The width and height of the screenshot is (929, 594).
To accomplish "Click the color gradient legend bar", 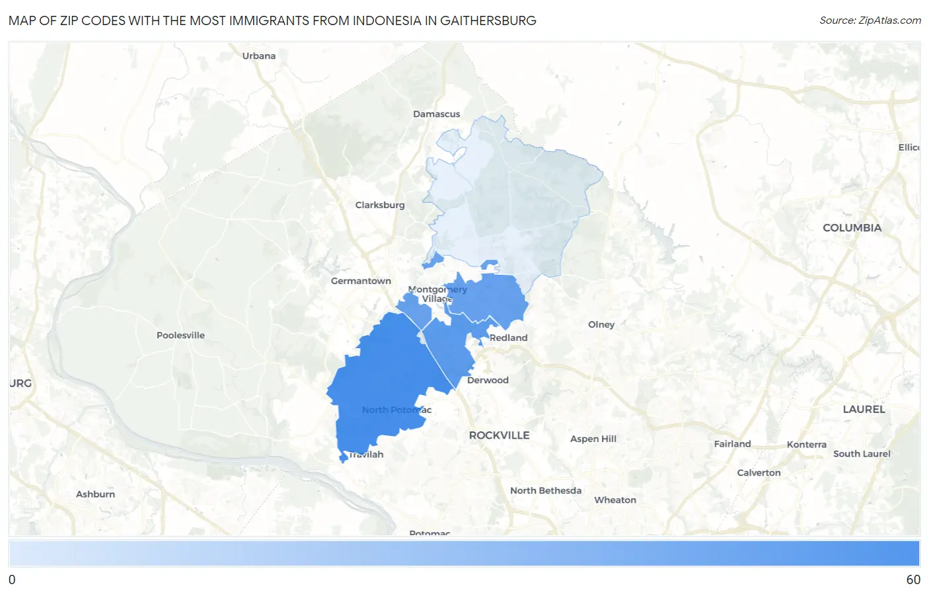I will (x=464, y=554).
